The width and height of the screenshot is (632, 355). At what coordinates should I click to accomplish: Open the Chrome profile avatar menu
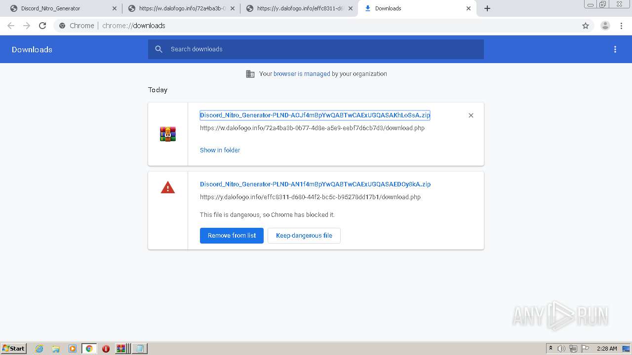point(605,26)
